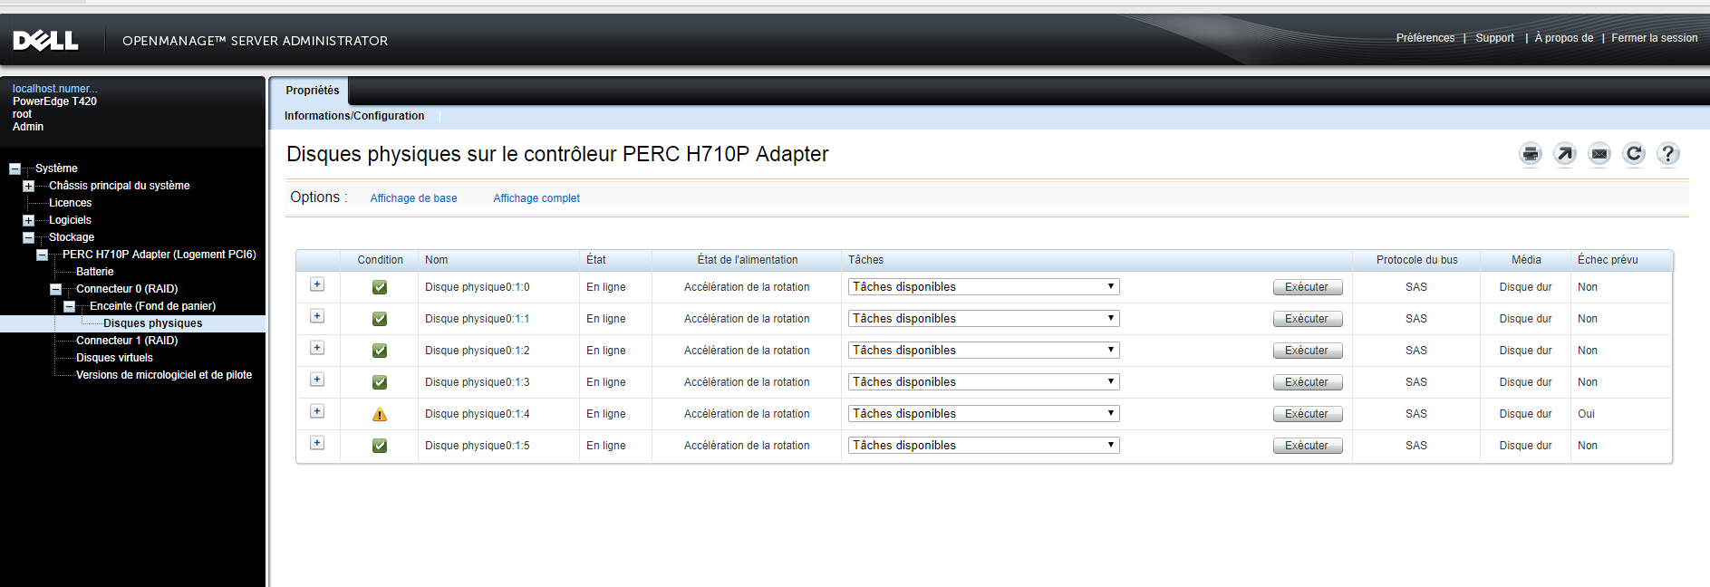The height and width of the screenshot is (587, 1710).
Task: Click Exécuter for Disque physique0:1:5
Action: [1308, 446]
